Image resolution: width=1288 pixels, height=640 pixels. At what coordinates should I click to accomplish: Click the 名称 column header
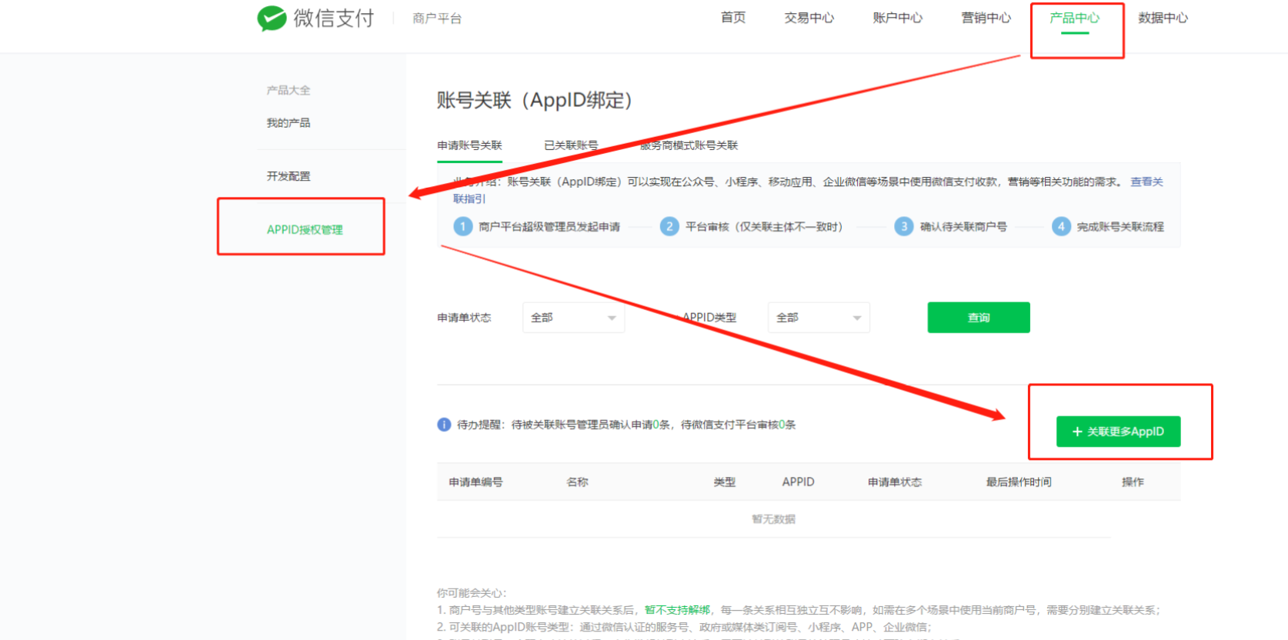(x=577, y=482)
